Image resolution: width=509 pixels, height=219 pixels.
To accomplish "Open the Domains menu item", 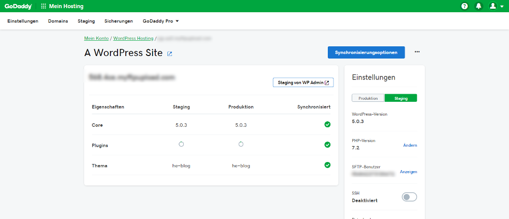I will [58, 21].
